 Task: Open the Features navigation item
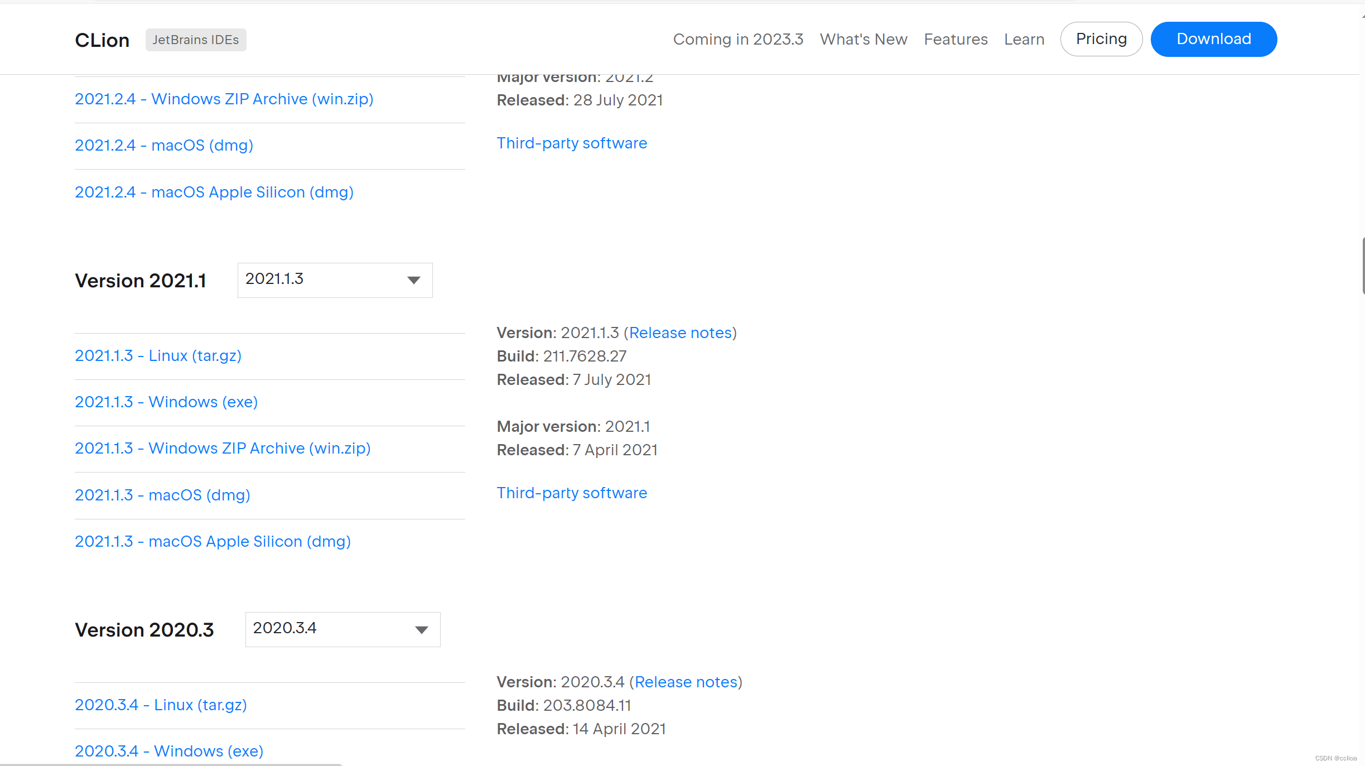(956, 39)
